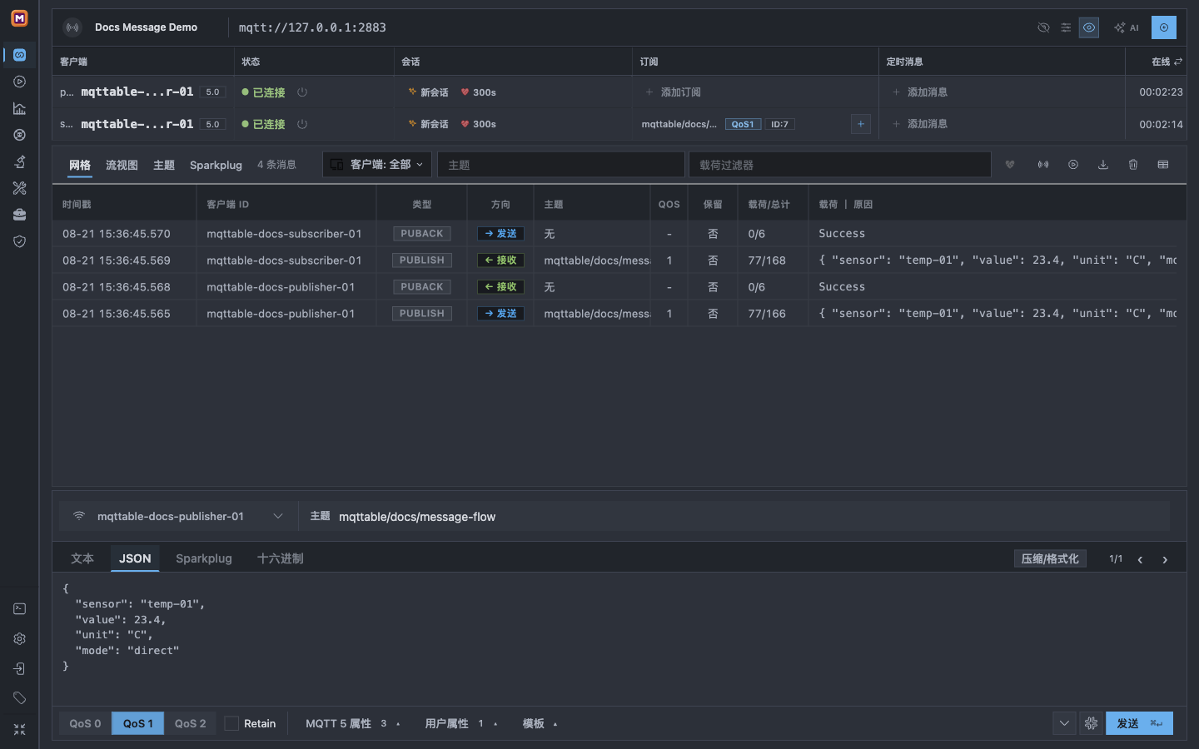Click the plus button beside the QoS1 subscription
Screen dimensions: 1199x749
(x=861, y=124)
